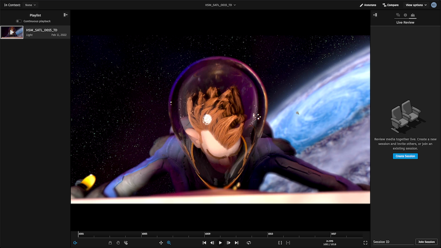Set in/out range brackets icon

280,242
